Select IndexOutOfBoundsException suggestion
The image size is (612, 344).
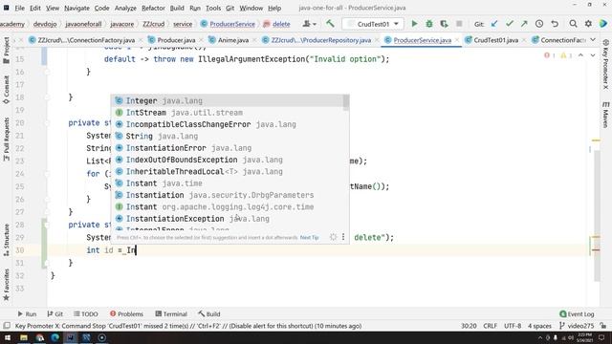(x=228, y=160)
